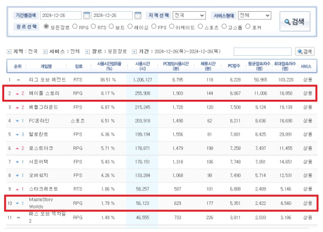Open 발로란트 game name
The height and width of the screenshot is (232, 323).
click(x=39, y=135)
